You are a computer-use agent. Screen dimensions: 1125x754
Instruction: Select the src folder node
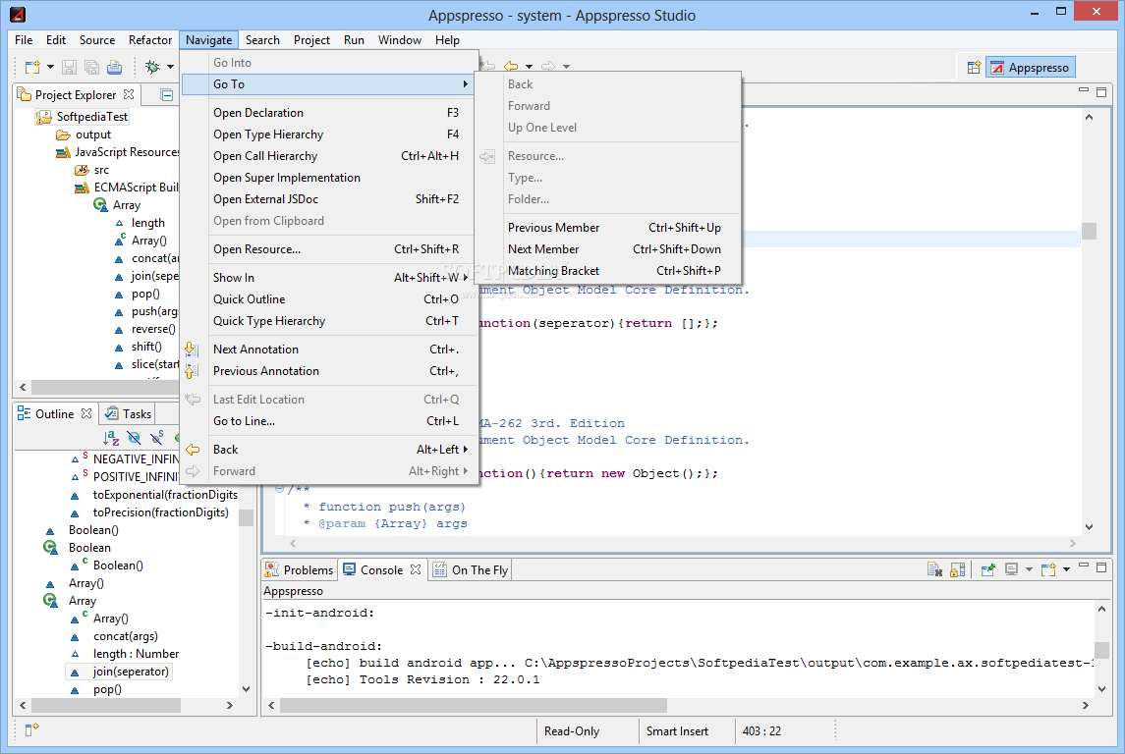click(101, 170)
